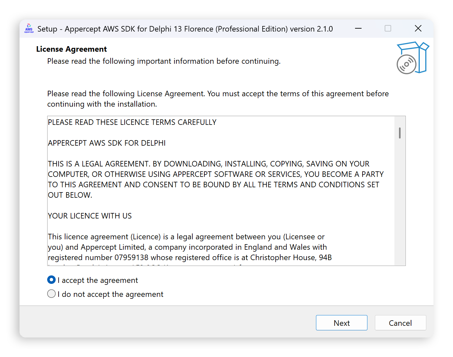Click the Cancel button

point(400,323)
